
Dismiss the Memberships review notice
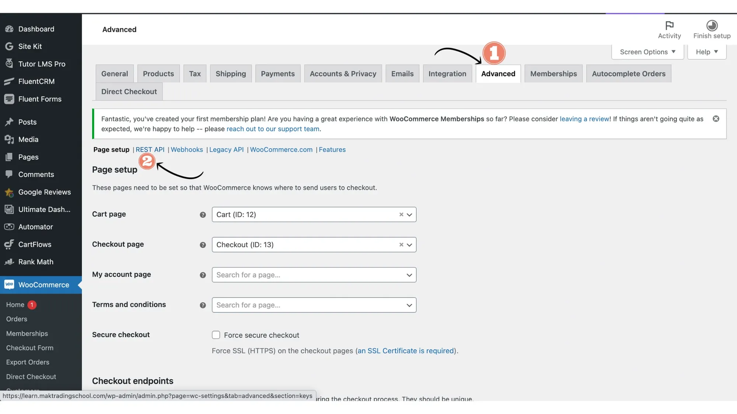click(716, 119)
